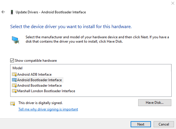The image size is (176, 129).
Task: Click the large hardware device illustration icon
Action: 15,39
